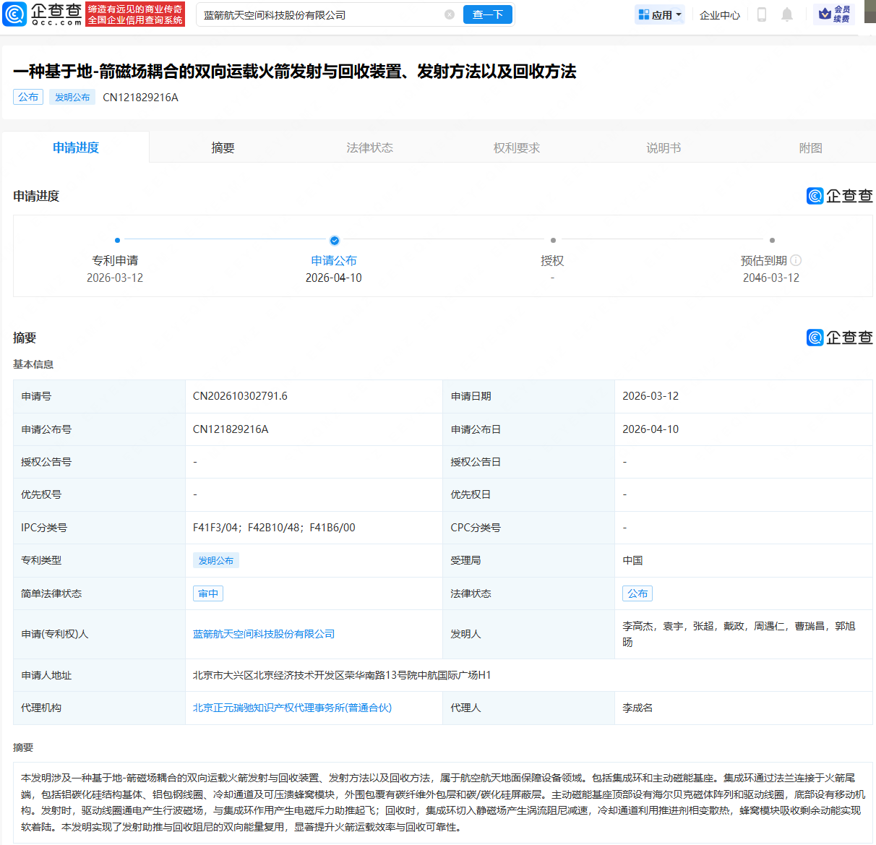Open the notification bell icon

click(x=787, y=14)
